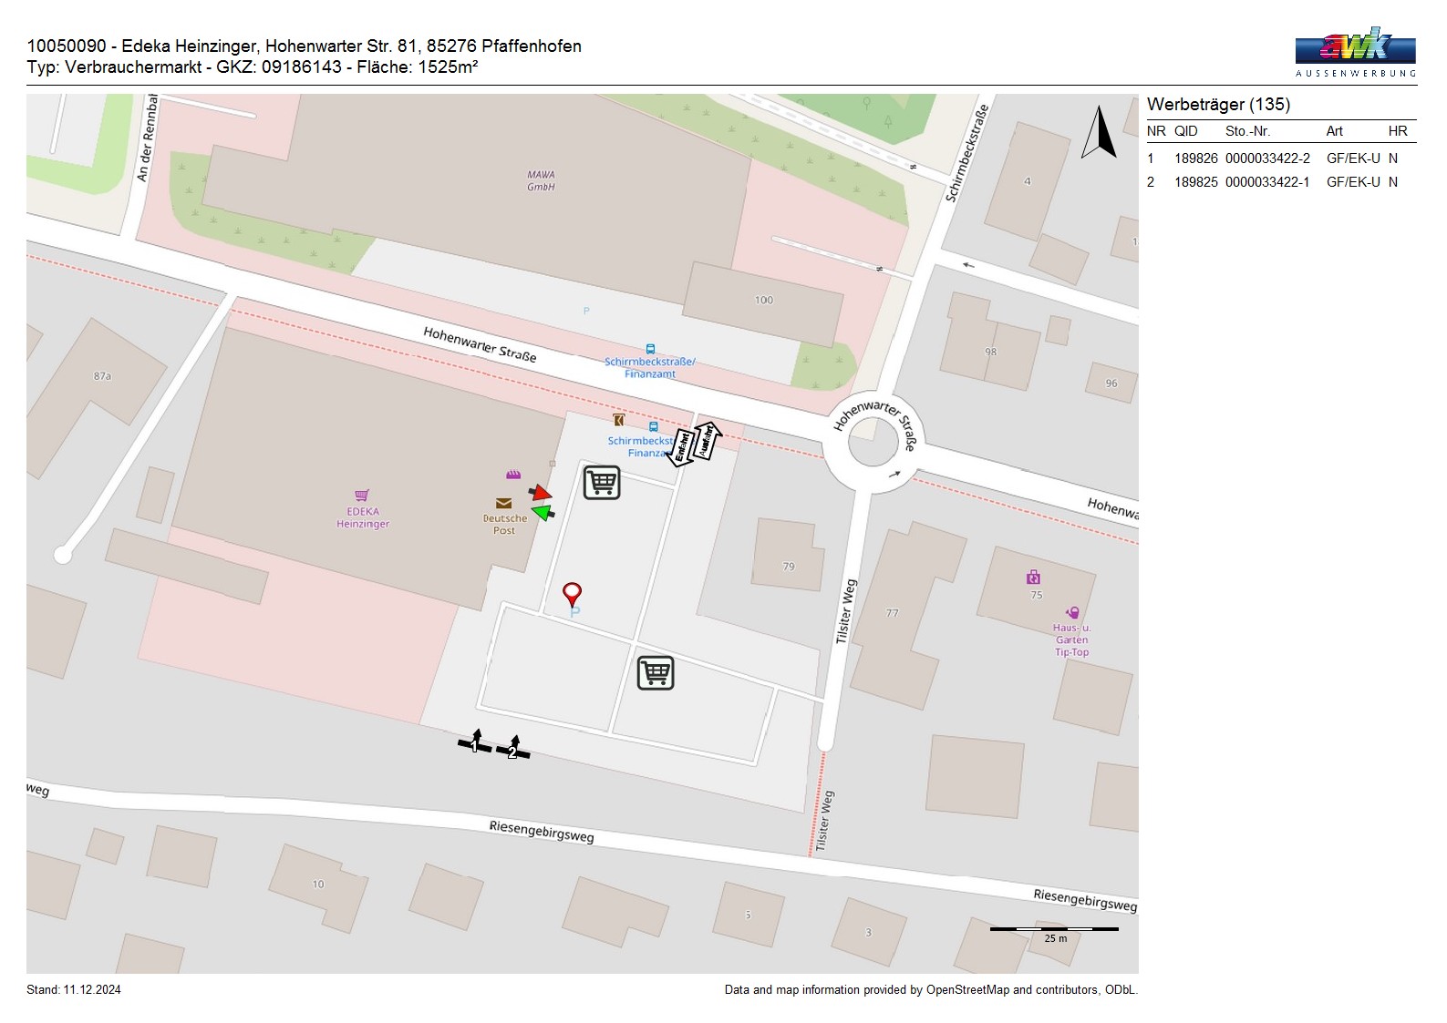Click the MAWA GmbH building label
This screenshot has width=1447, height=1023.
pyautogui.click(x=541, y=180)
